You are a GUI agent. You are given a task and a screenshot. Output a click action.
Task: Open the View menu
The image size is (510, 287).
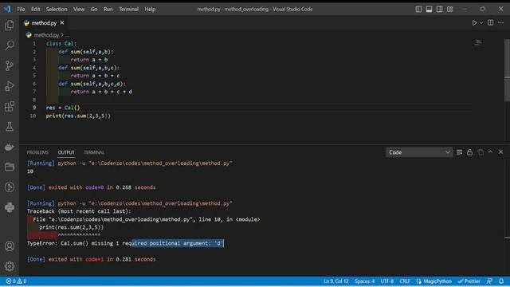(x=79, y=9)
